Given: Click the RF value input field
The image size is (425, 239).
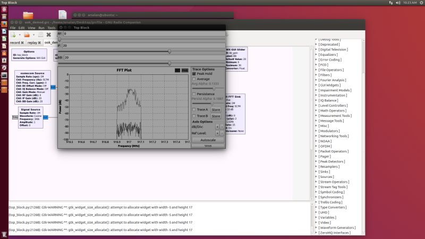Looking at the screenshot, I should click(x=144, y=33).
